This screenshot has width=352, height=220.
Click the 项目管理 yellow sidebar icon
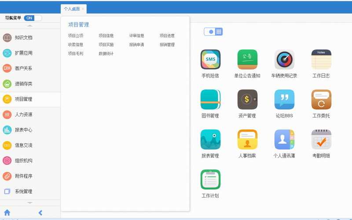[7, 99]
